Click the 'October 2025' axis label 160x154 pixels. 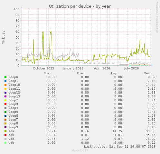(43, 68)
